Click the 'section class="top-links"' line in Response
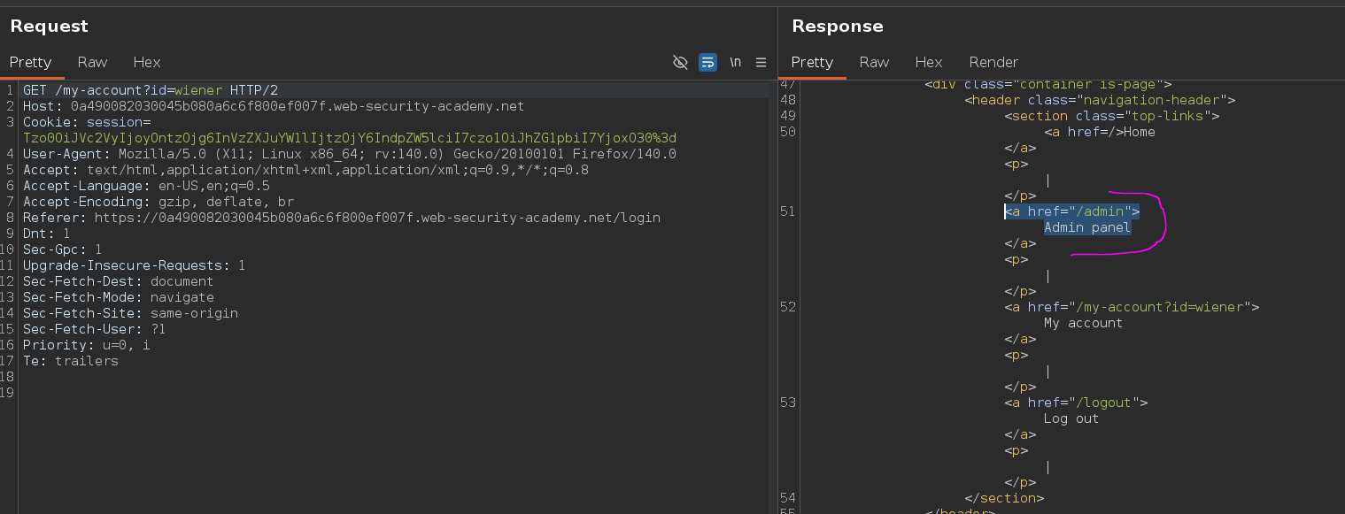Screen dimensions: 1345x514 (1112, 116)
